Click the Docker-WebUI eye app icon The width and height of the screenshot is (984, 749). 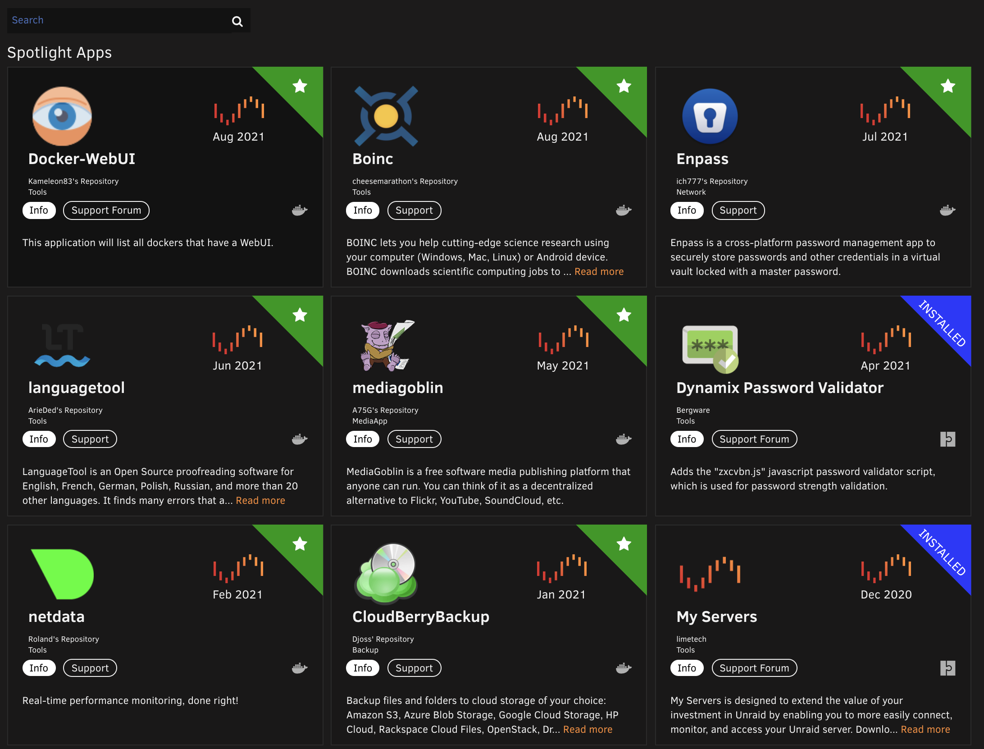[x=62, y=116]
